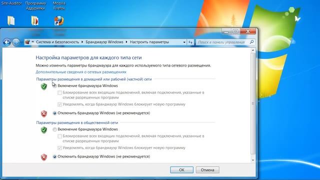Image resolution: width=320 pixels, height=180 pixels.
Task: Check block all incoming connections for public network
Action: [59, 136]
